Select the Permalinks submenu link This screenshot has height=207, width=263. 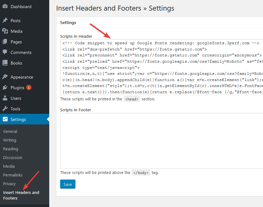(12, 175)
